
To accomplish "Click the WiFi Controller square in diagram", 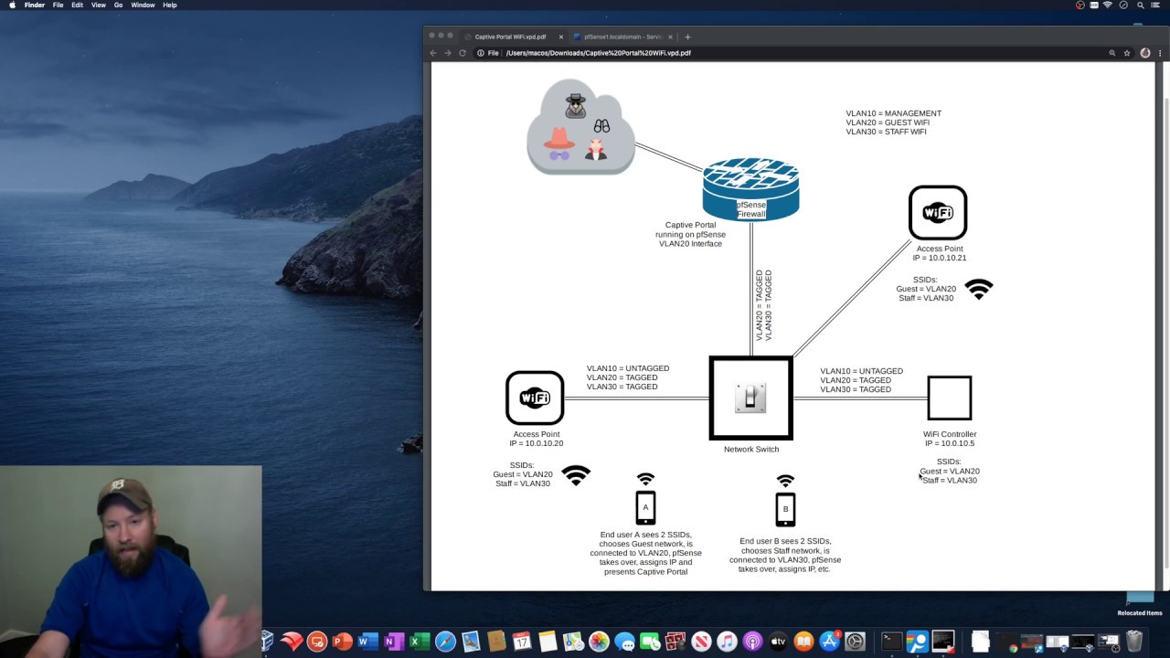I will click(950, 398).
